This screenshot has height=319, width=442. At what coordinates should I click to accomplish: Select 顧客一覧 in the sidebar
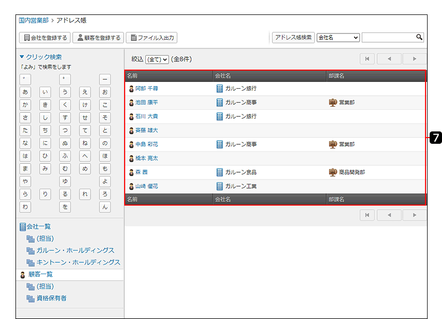click(x=40, y=274)
